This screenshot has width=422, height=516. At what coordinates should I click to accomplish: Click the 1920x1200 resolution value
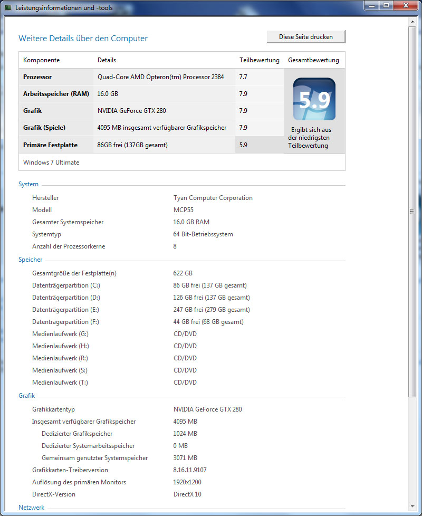coord(187,482)
